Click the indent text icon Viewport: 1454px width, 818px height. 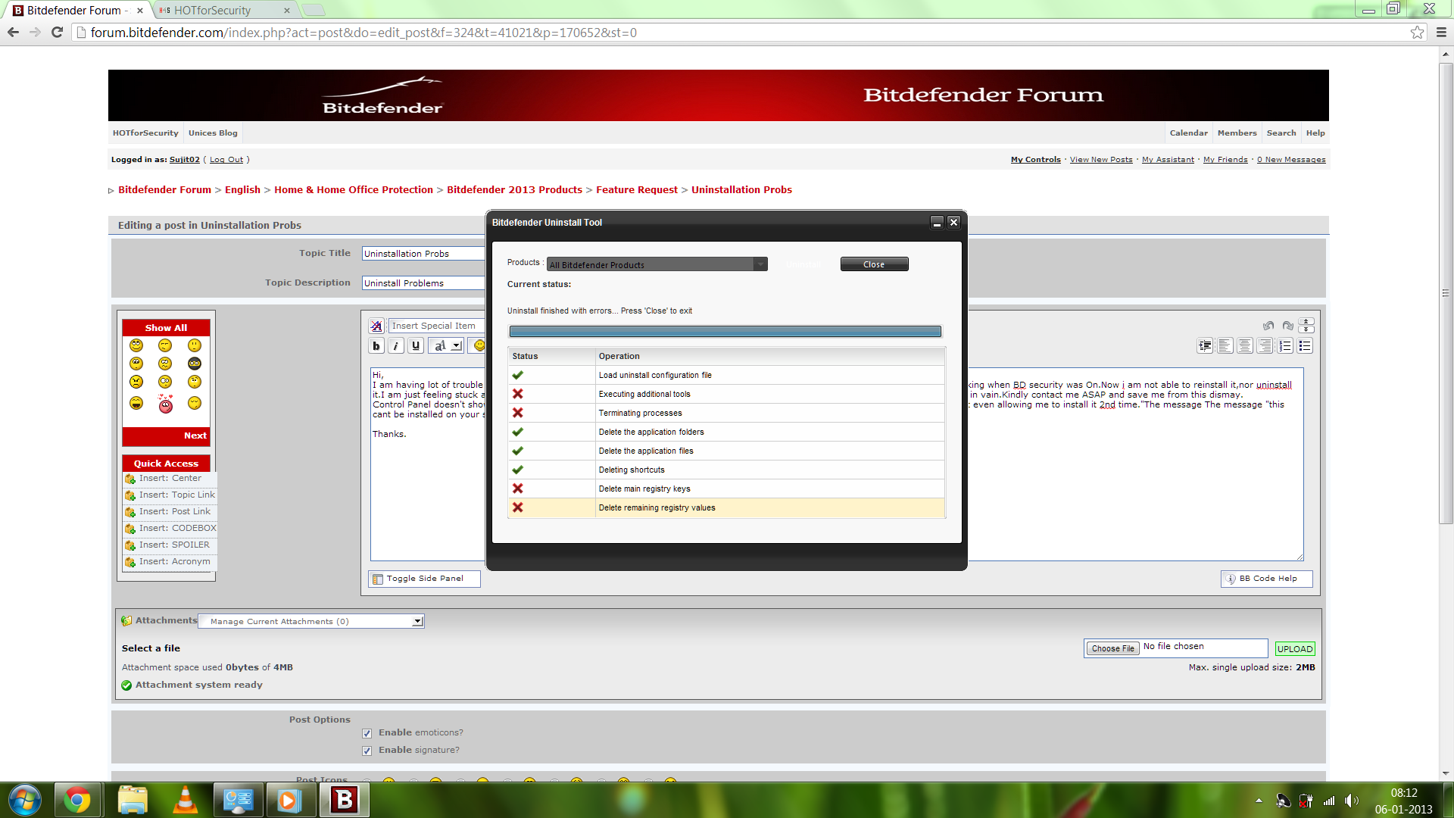1205,346
